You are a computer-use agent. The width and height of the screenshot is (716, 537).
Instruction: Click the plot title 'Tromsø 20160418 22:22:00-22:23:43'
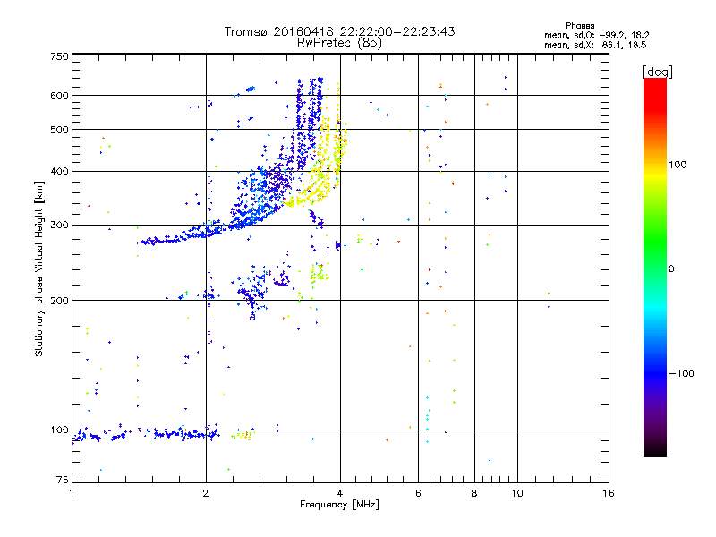(339, 31)
